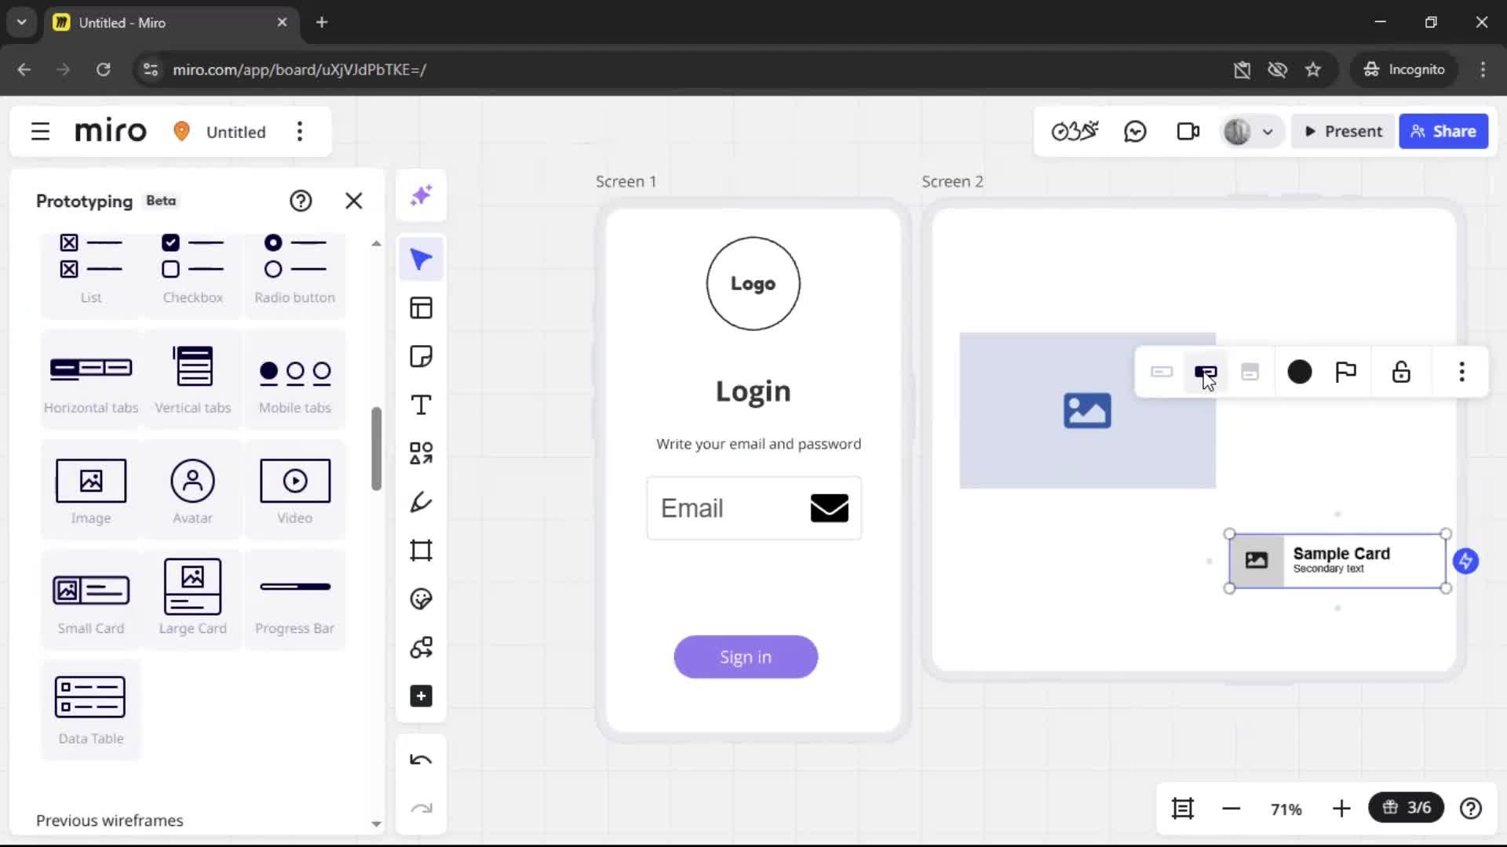Click the Sign in button on canvas
Image resolution: width=1507 pixels, height=847 pixels.
click(x=746, y=657)
